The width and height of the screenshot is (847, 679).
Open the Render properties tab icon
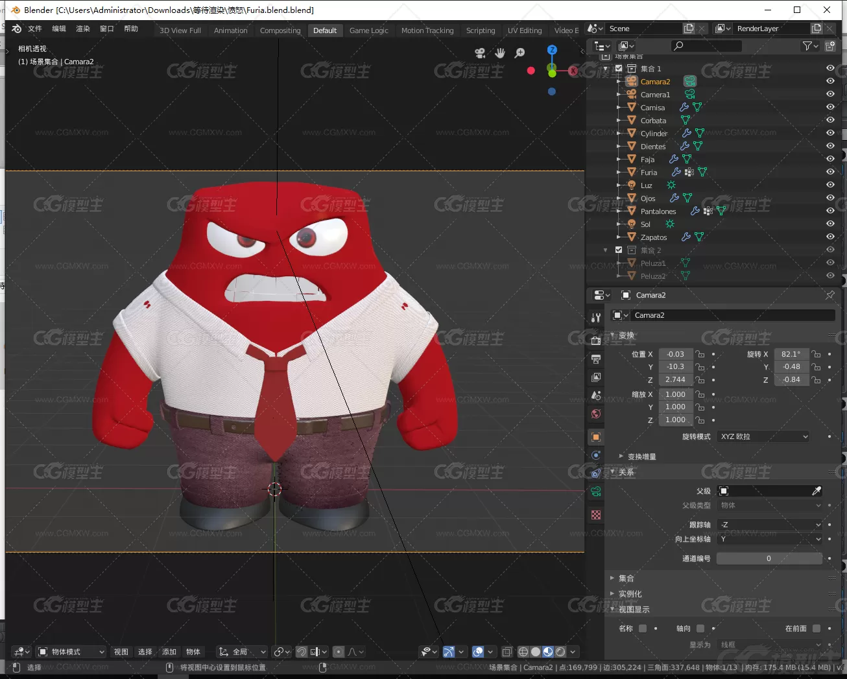point(596,340)
